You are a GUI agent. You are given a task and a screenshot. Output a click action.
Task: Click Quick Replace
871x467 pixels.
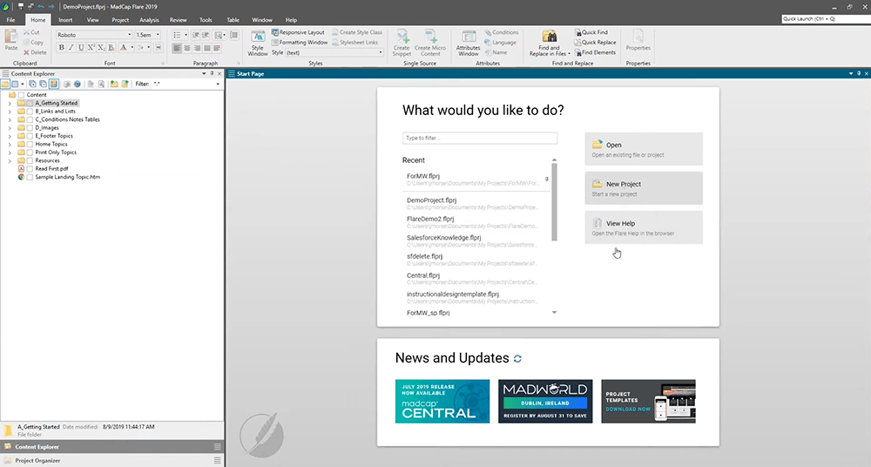click(595, 42)
